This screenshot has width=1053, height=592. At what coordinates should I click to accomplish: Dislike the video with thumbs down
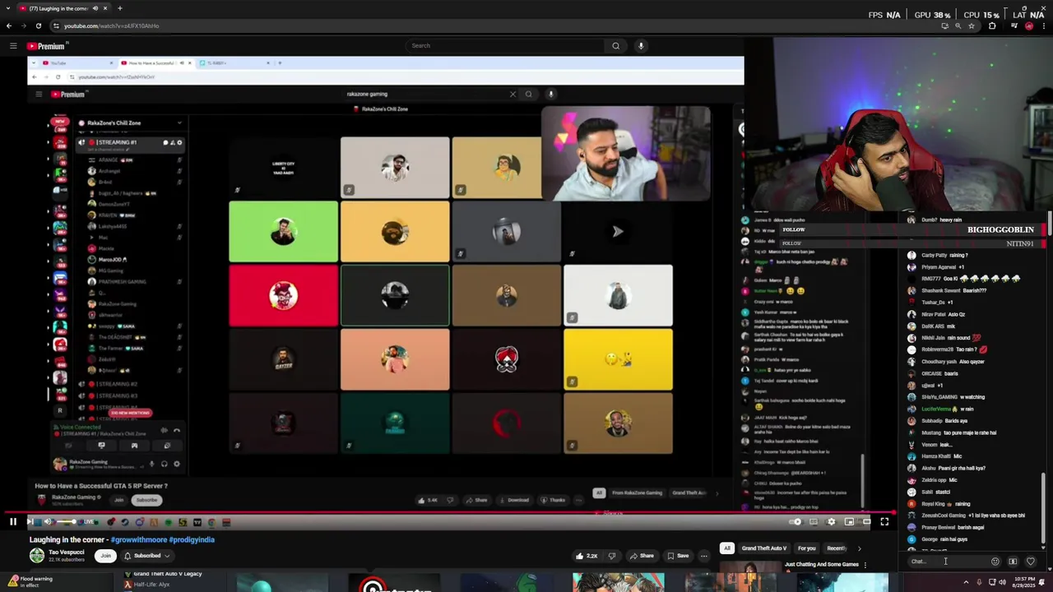point(611,556)
